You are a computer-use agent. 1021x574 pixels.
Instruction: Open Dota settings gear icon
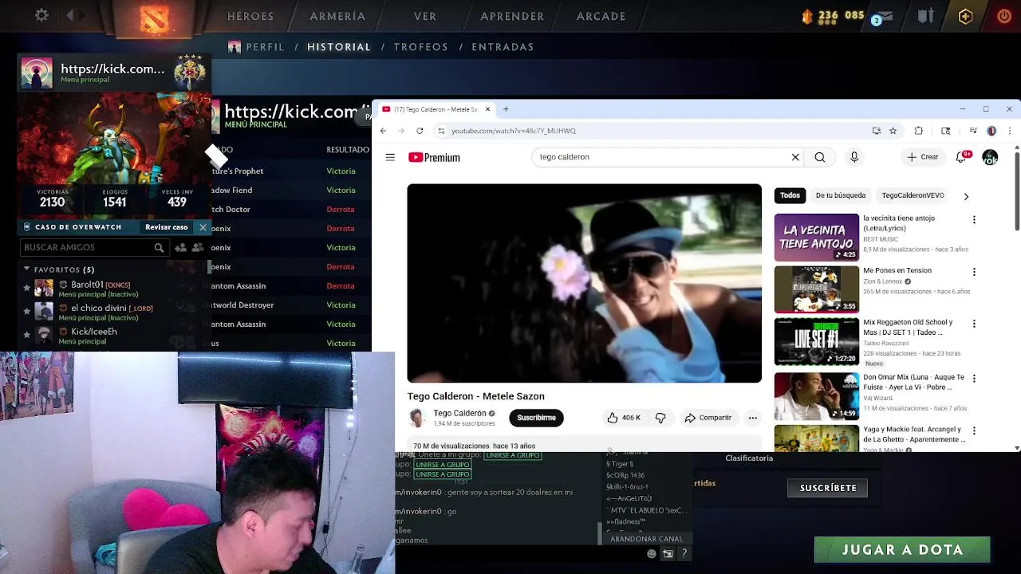point(41,15)
